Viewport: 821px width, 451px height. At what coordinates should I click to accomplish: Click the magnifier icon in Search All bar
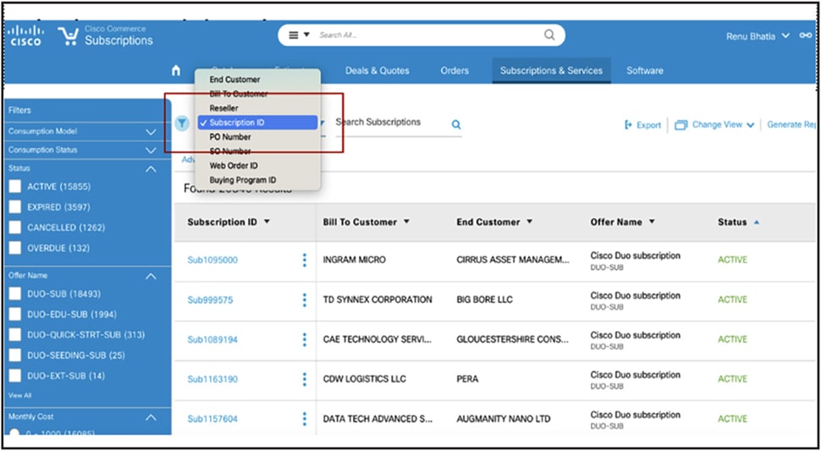tap(549, 35)
